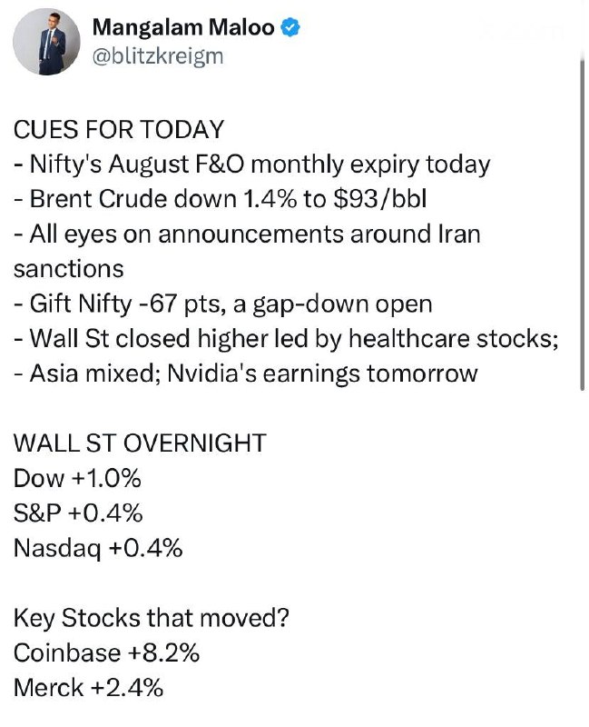Screen dimensions: 589x727
Task: Select the Gift Nifty -67 pts line
Action: pos(223,304)
